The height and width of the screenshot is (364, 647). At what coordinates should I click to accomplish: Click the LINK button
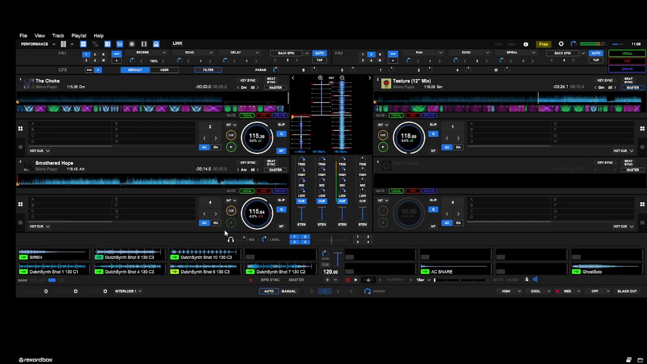click(177, 43)
